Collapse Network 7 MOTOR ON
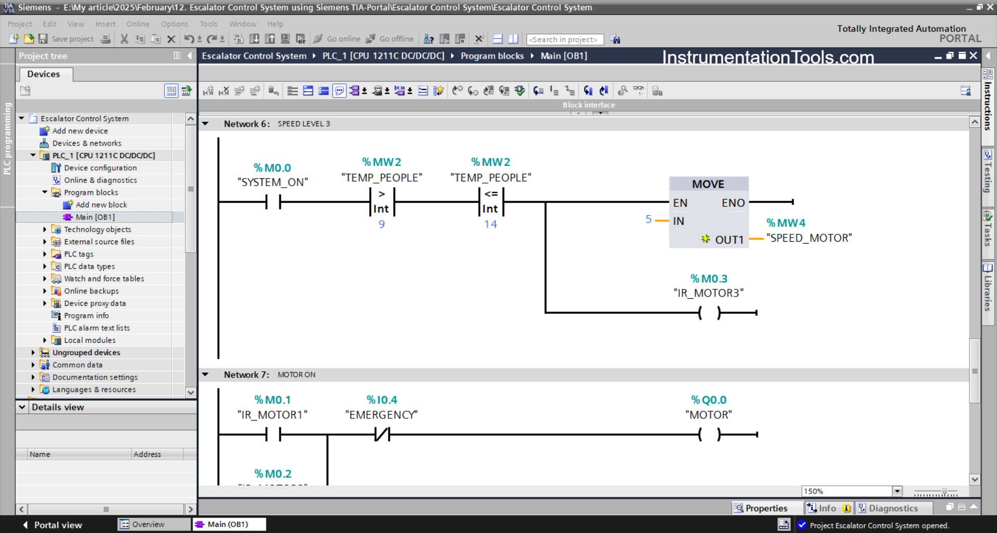Viewport: 997px width, 533px height. click(x=206, y=374)
